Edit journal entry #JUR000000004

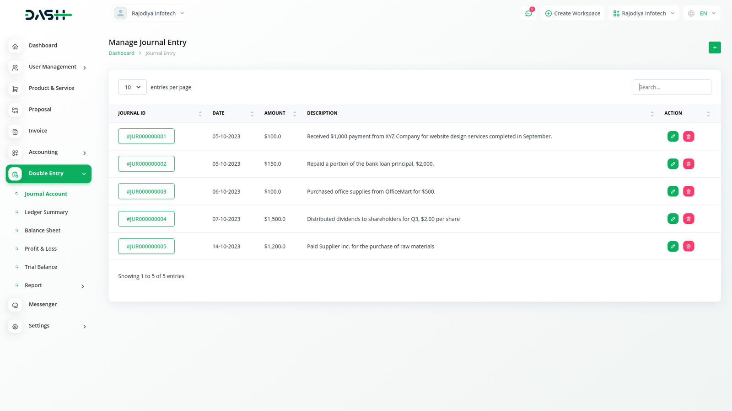[673, 219]
